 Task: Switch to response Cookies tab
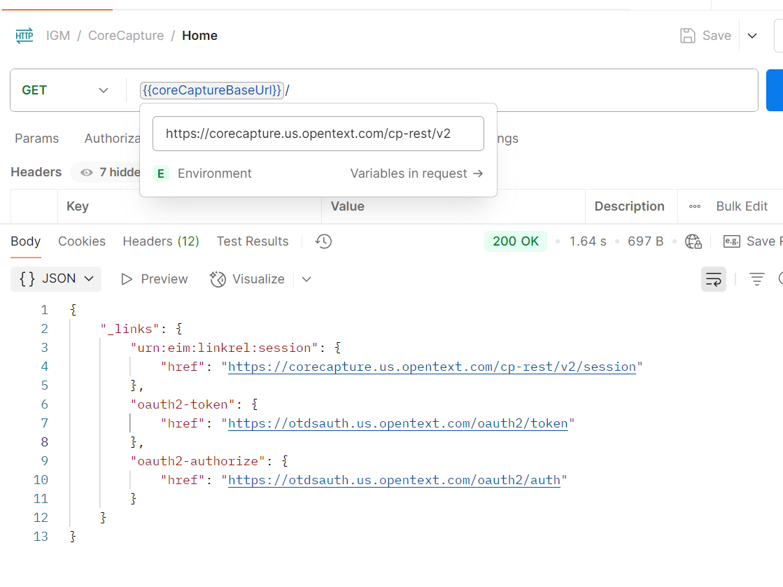(x=82, y=241)
